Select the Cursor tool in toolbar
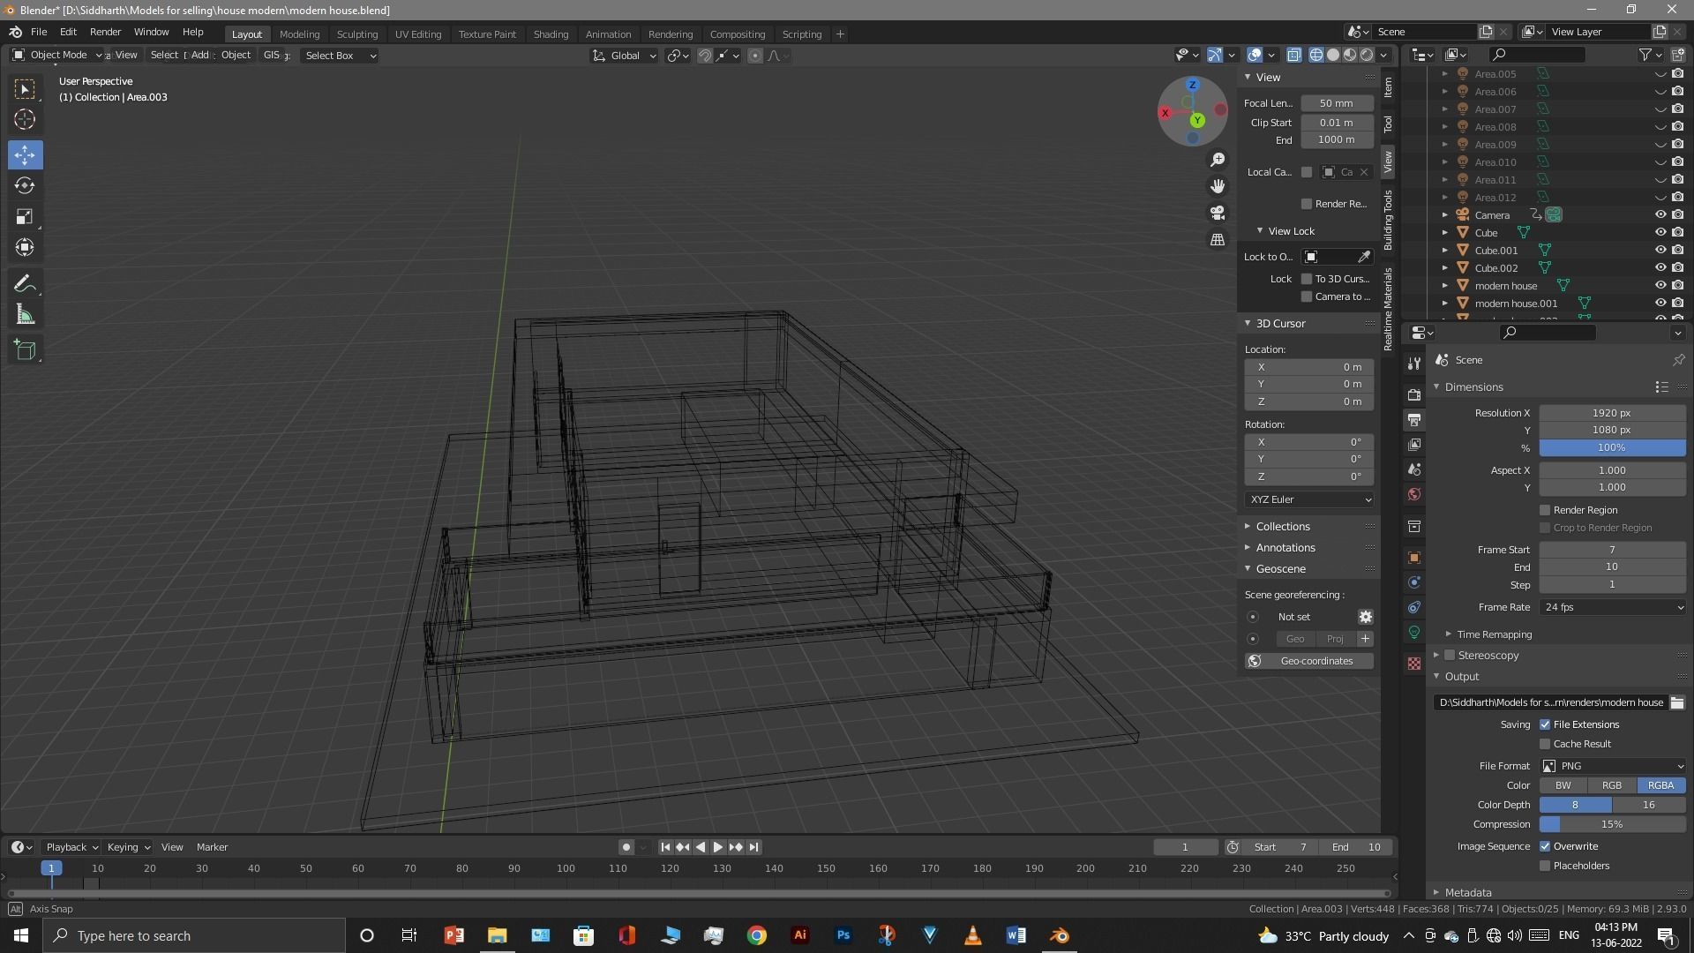The height and width of the screenshot is (953, 1694). [25, 119]
